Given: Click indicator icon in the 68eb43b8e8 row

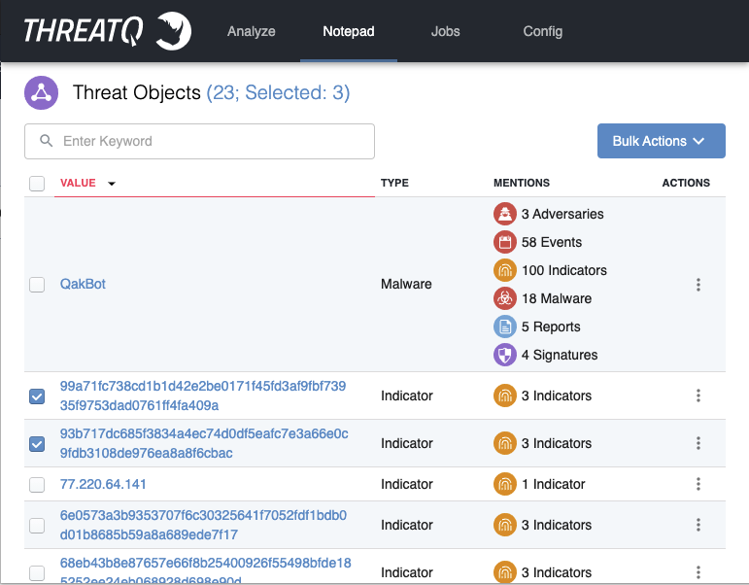Looking at the screenshot, I should click(505, 572).
